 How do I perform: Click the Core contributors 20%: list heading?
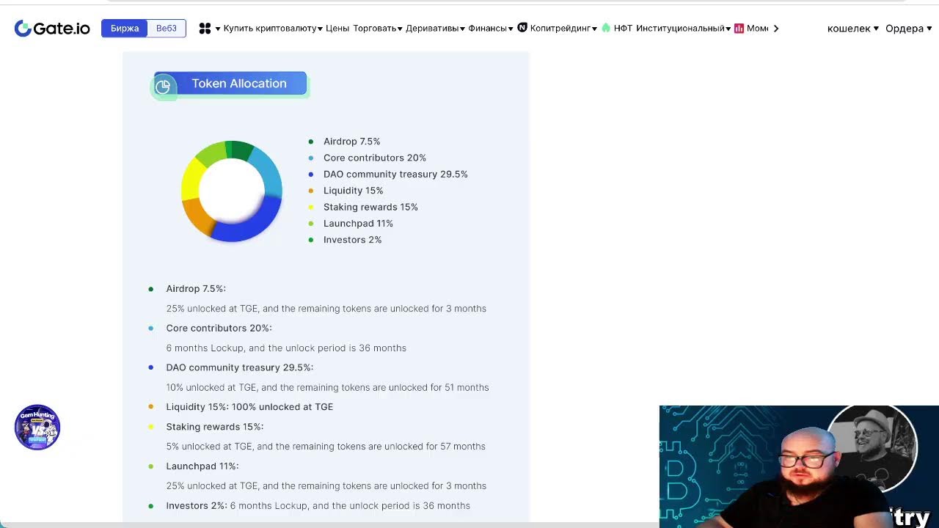pos(219,329)
